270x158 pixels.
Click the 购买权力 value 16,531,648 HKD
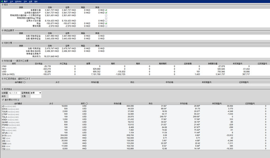[51, 56]
